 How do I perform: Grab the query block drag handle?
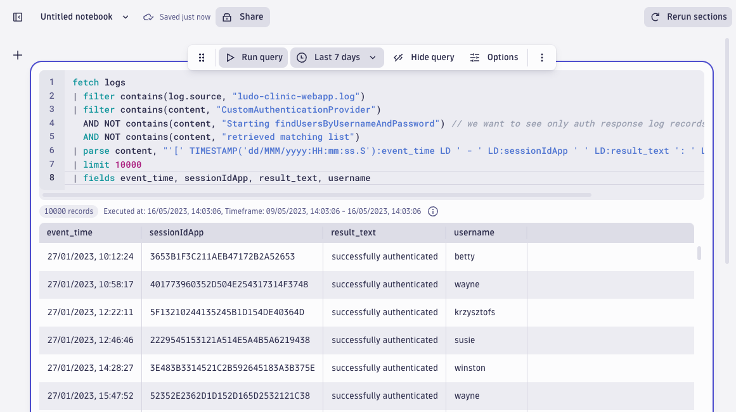point(202,57)
